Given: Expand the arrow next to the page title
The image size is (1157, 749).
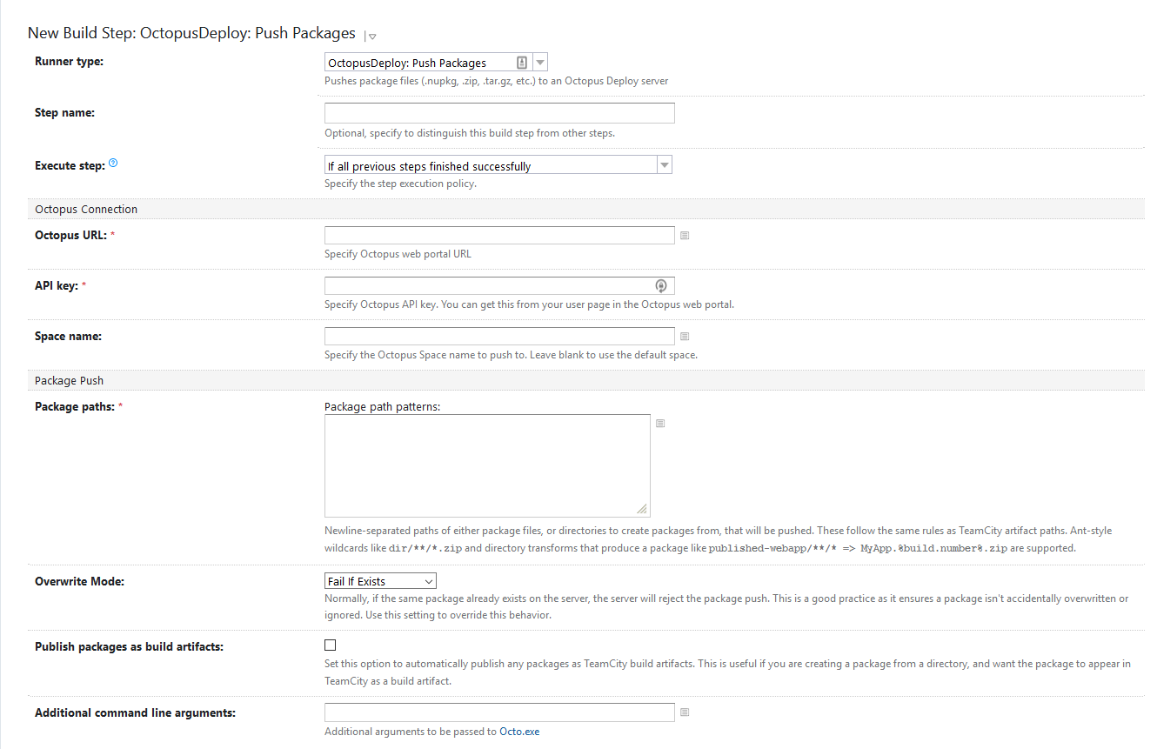Looking at the screenshot, I should (371, 37).
